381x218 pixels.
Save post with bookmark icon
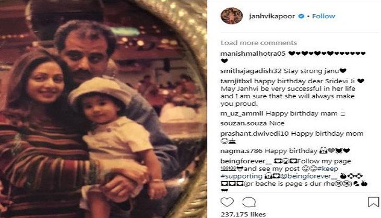pyautogui.click(x=374, y=202)
